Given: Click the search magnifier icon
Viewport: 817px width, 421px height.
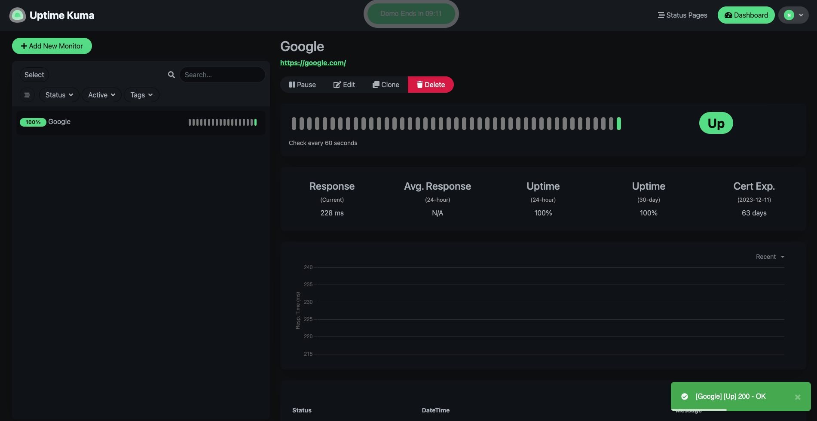Looking at the screenshot, I should 171,75.
